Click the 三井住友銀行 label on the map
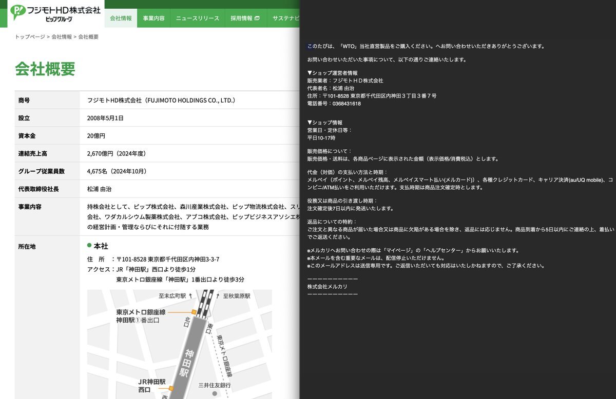This screenshot has width=616, height=399. pyautogui.click(x=214, y=385)
